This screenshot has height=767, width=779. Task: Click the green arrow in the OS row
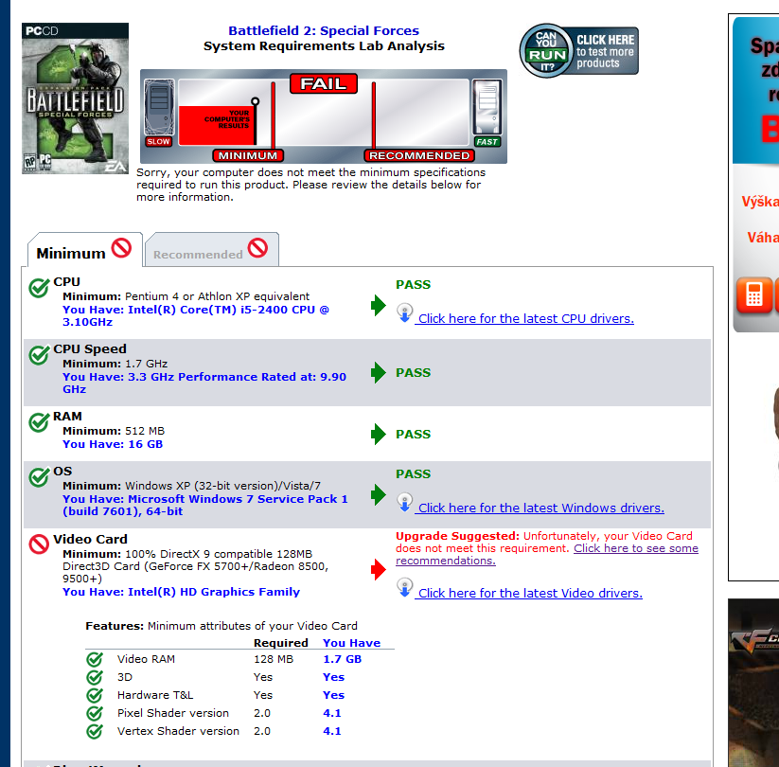379,494
